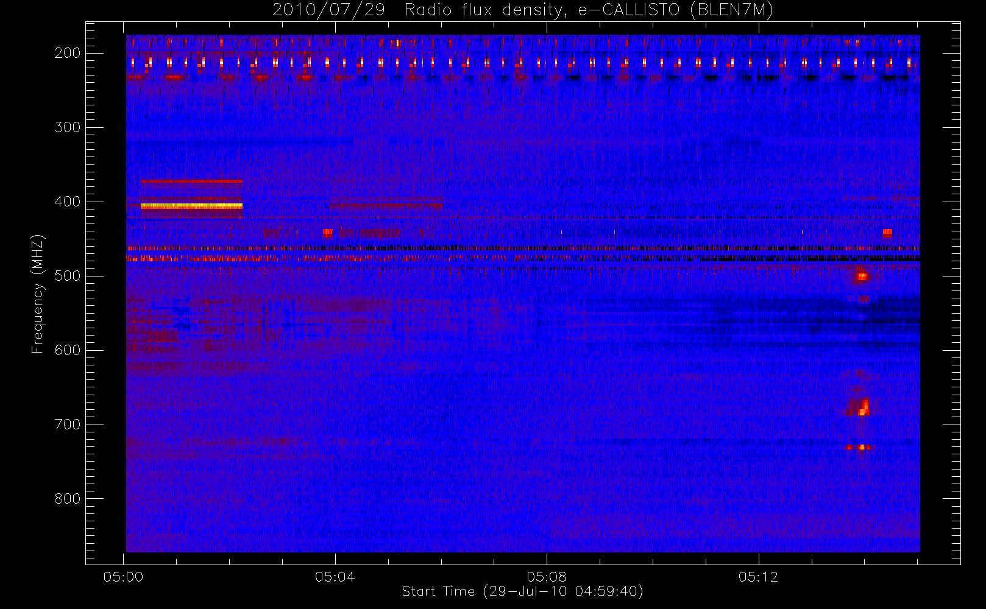The width and height of the screenshot is (986, 609).
Task: Click the 400 frequency tick label
Action: pos(67,202)
